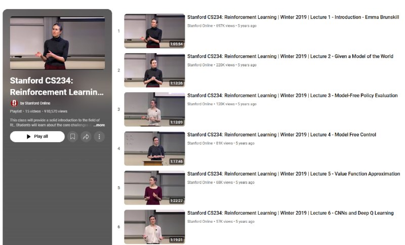Click the 1:19:31 duration badge
The width and height of the screenshot is (405, 245).
176,240
